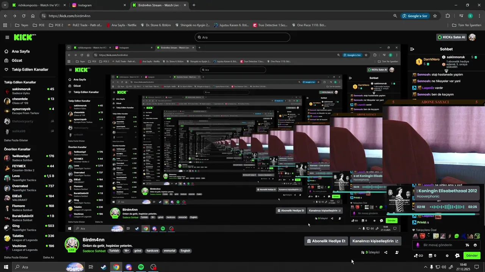The image size is (485, 272).
Task: Collapse the Sohbet chat panel
Action: (x=412, y=49)
